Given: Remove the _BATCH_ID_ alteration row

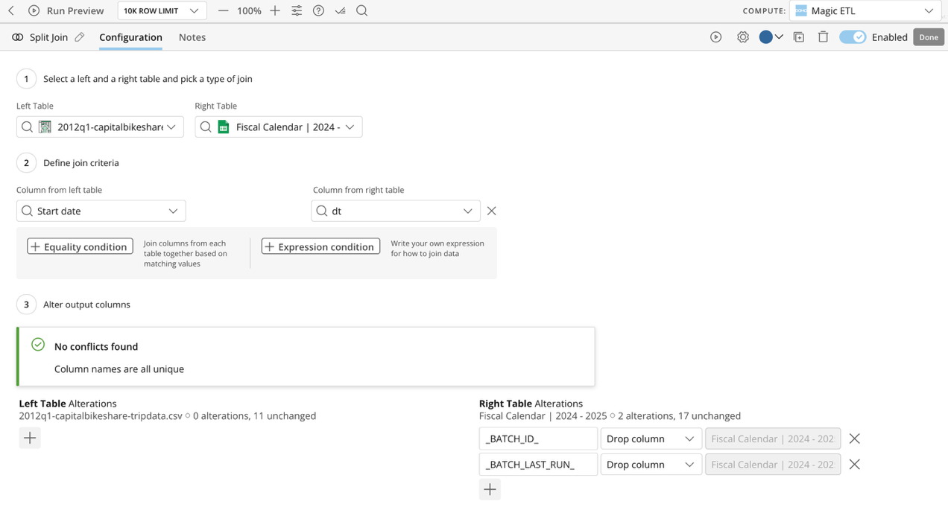Looking at the screenshot, I should click(854, 439).
